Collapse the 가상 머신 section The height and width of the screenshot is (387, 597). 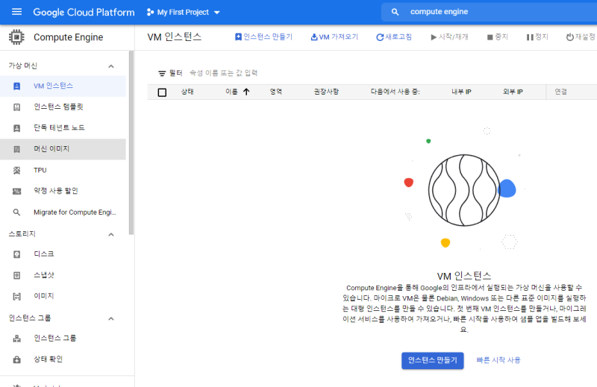click(111, 66)
